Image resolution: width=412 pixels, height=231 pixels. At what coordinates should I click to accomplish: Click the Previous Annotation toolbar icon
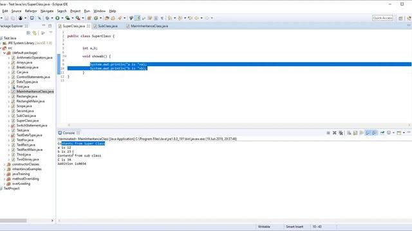coord(180,18)
